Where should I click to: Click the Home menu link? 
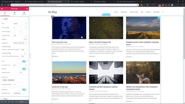[116, 12]
